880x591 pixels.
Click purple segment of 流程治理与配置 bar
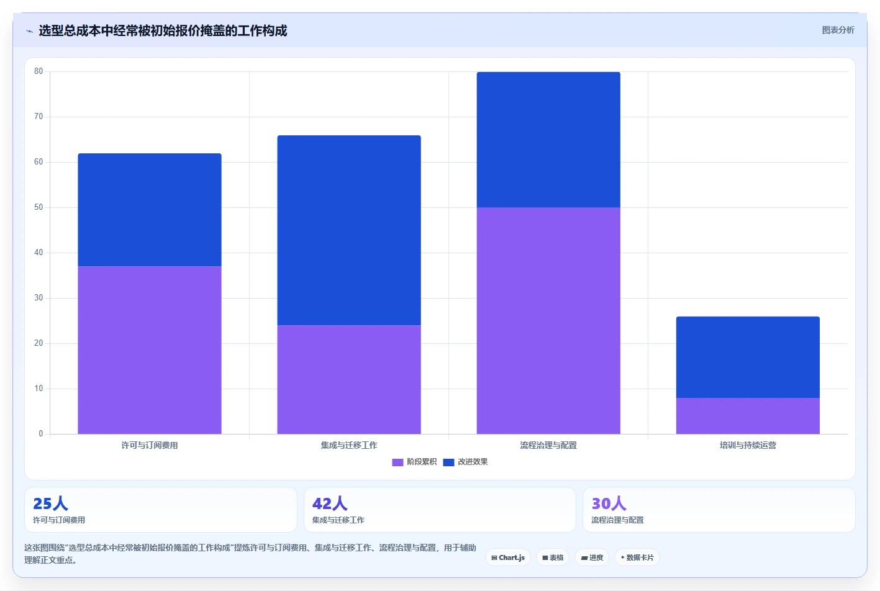[548, 321]
